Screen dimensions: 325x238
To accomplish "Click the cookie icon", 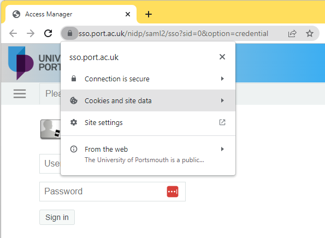I will 74,100.
